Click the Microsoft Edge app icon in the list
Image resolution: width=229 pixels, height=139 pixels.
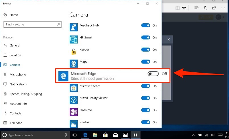click(x=63, y=76)
